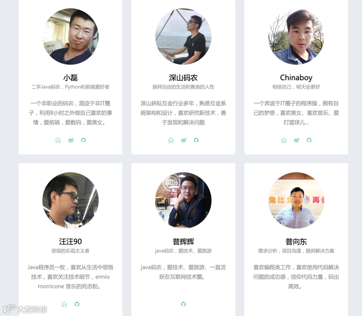Click 深山码农's avatar on the boat
362x316 pixels.
tap(183, 37)
